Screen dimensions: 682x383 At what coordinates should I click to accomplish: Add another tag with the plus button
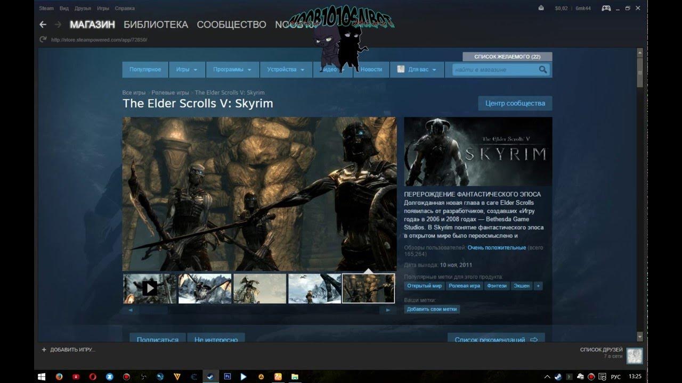[538, 286]
